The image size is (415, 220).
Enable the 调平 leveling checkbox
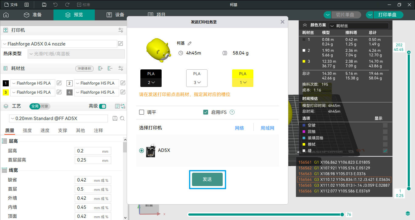142,112
